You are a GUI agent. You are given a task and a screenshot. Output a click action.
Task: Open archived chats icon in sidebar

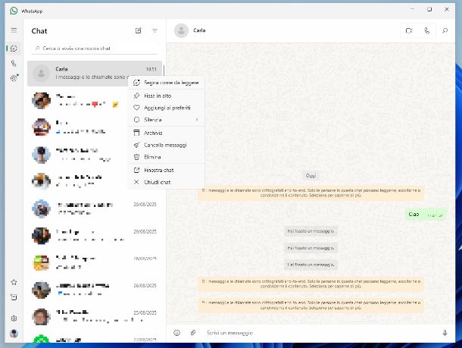click(14, 297)
